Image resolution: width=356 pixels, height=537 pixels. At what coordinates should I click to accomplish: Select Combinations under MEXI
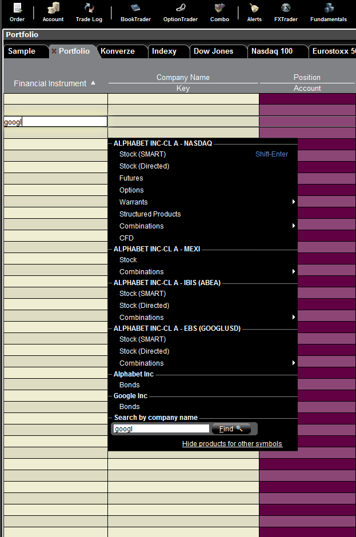coord(142,271)
